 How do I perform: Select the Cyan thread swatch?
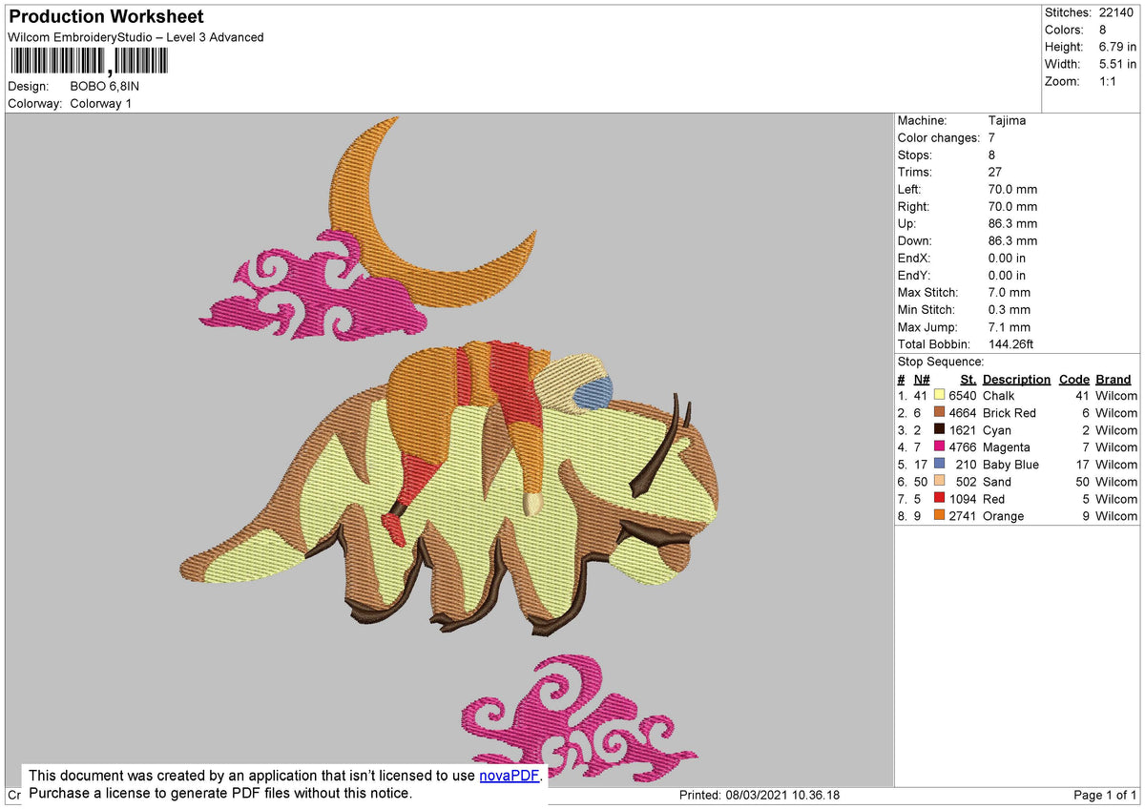click(x=941, y=429)
